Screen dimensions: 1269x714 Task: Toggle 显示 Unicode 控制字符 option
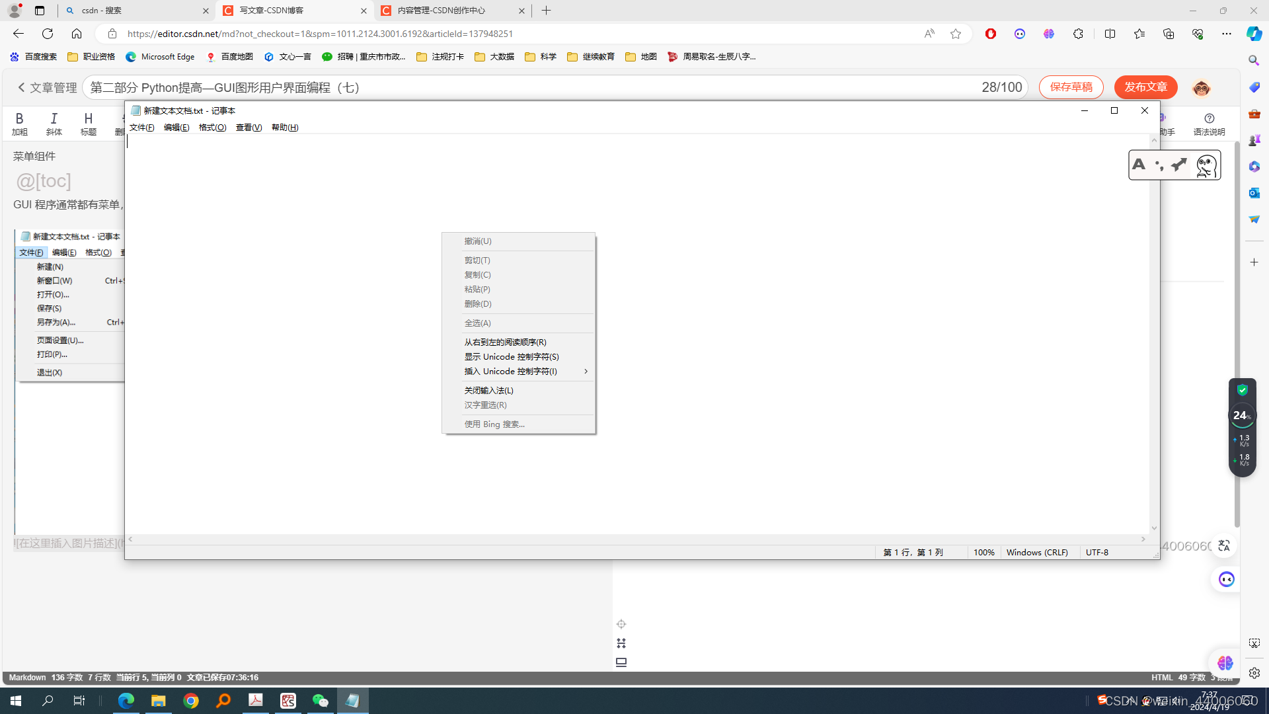(511, 357)
